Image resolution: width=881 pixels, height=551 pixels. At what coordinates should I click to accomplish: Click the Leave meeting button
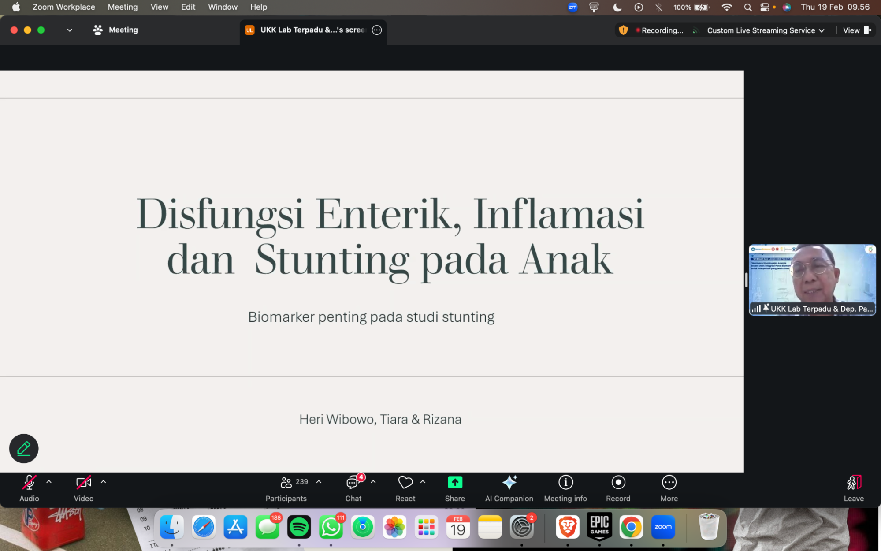click(853, 488)
